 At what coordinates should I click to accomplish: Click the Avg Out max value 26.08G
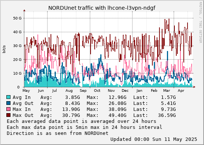click(x=118, y=103)
